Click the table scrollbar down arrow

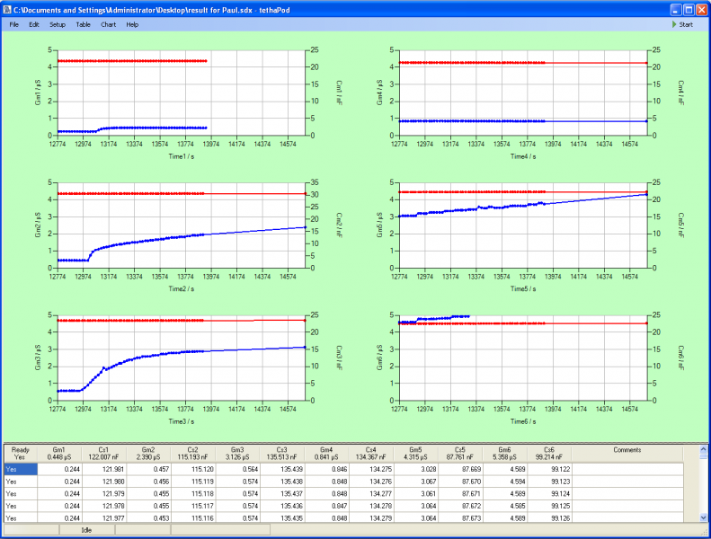pyautogui.click(x=704, y=519)
